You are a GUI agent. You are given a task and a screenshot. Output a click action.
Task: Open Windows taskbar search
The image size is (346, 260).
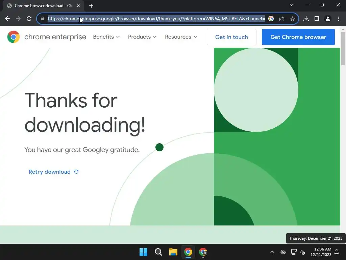[158, 252]
